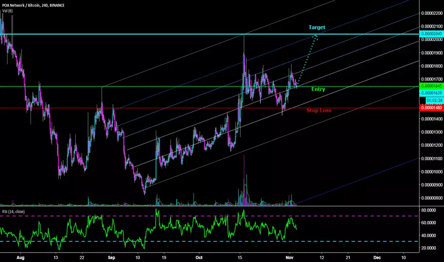Click the 0.00001000 price axis label
Image resolution: width=444 pixels, height=262 pixels.
tap(432, 171)
